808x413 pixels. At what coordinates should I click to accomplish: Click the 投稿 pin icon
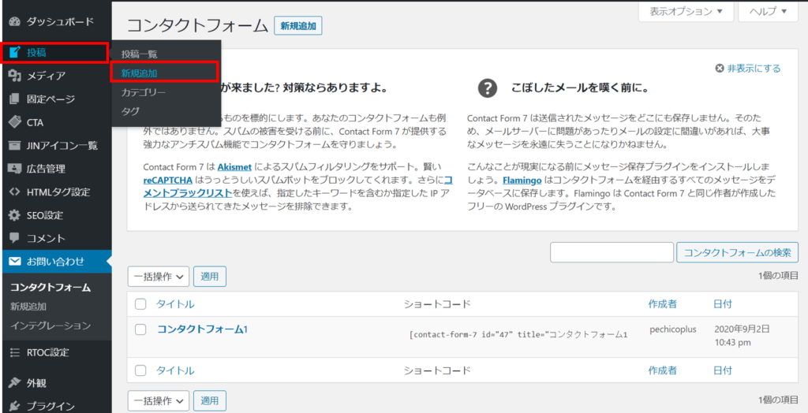pos(14,52)
